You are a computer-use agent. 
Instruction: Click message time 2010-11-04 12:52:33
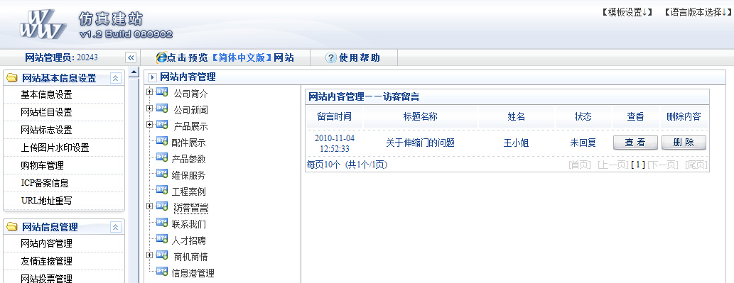(334, 143)
